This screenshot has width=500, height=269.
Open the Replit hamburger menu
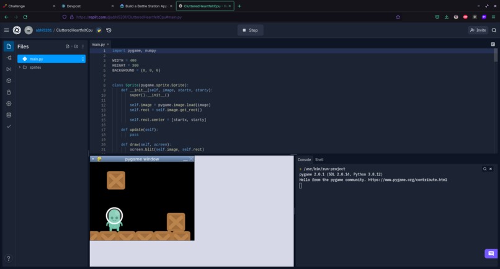[x=6, y=30]
